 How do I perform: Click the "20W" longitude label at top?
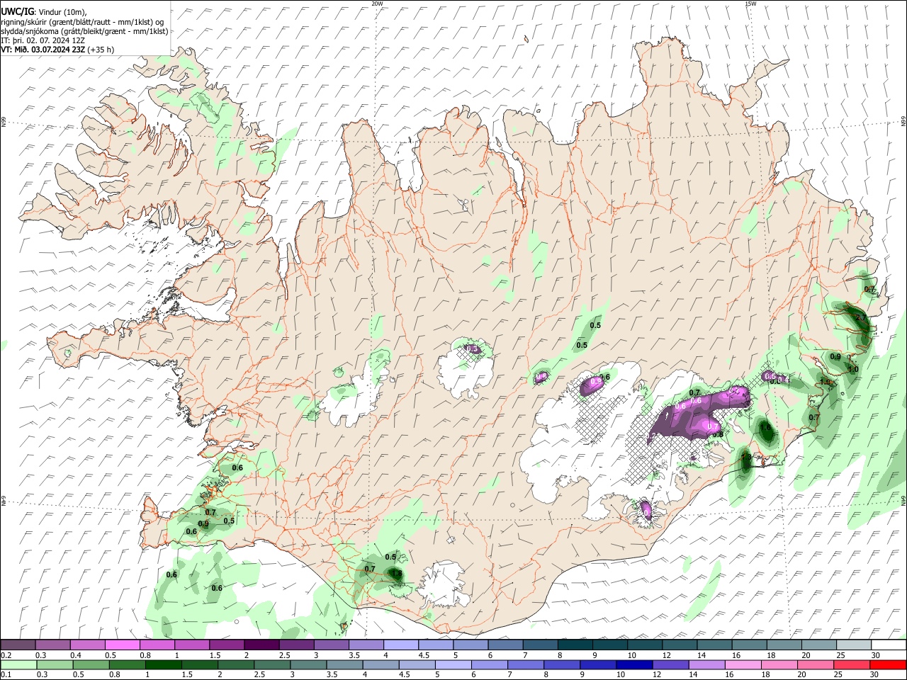point(377,4)
